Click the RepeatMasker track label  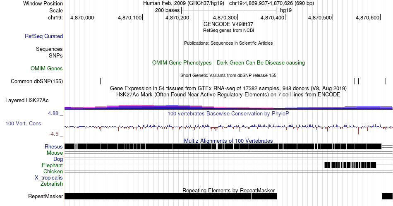[x=46, y=196]
